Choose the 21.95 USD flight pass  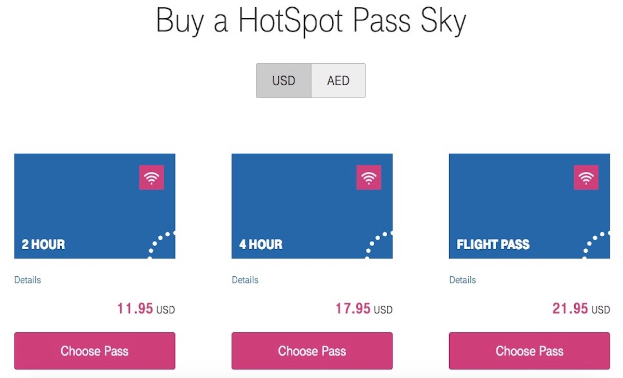(x=530, y=351)
